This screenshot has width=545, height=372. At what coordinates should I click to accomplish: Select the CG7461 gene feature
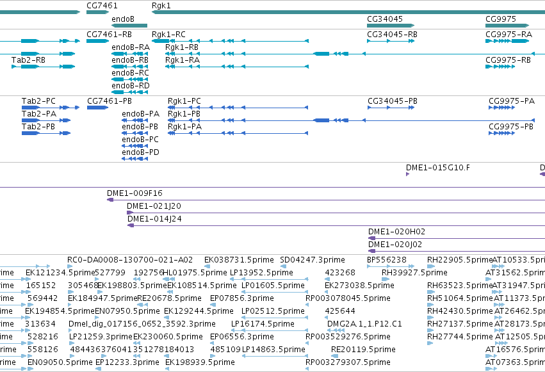click(x=98, y=12)
